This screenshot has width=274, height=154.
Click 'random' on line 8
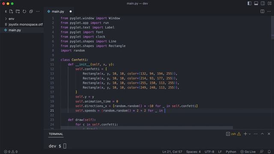[x=79, y=50]
